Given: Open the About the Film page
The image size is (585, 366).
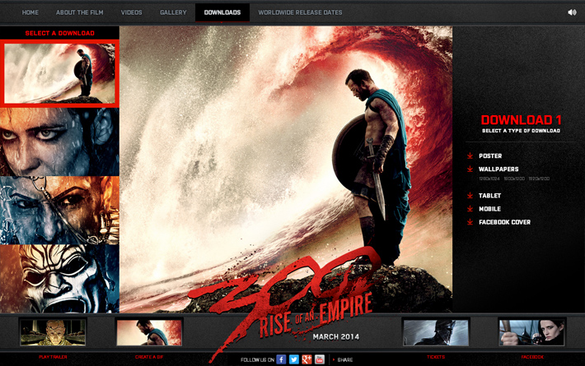Looking at the screenshot, I should [79, 12].
